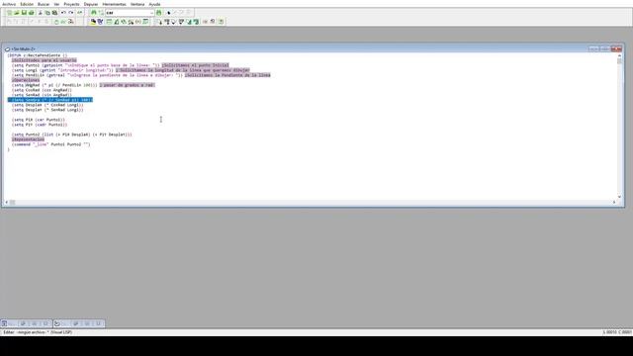Maximize the editor document window
Viewport: 633px width, 356px height.
click(x=604, y=48)
